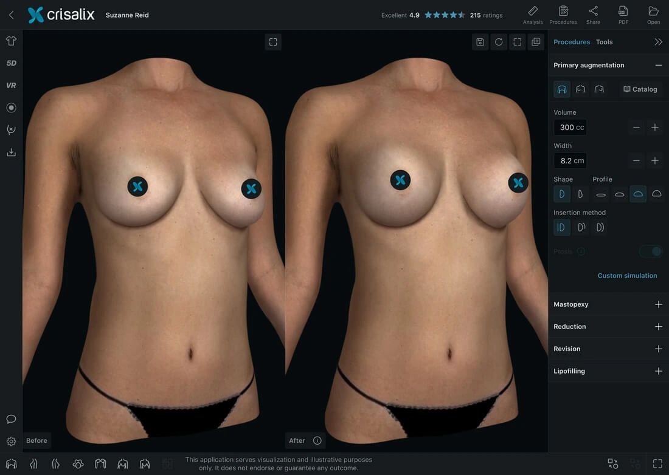Screen dimensions: 669x475
Task: Open Custom simulation
Action: point(627,275)
